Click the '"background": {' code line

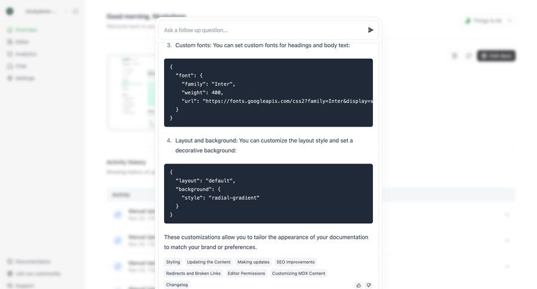point(198,189)
